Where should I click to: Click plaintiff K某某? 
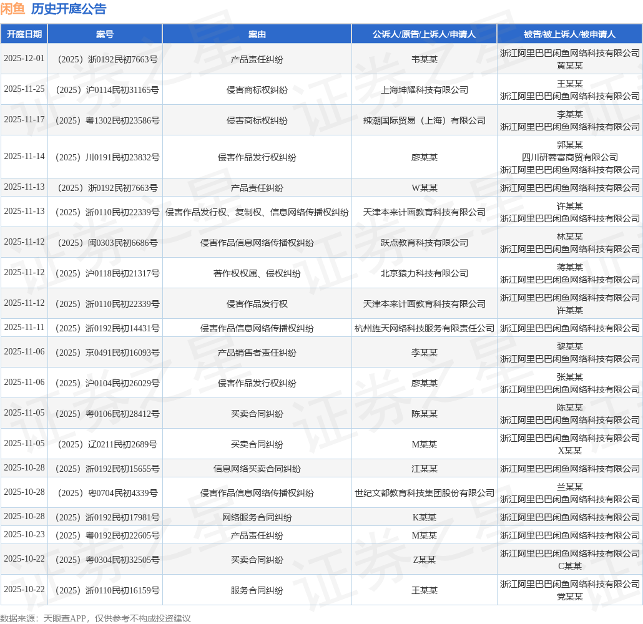[x=424, y=517]
